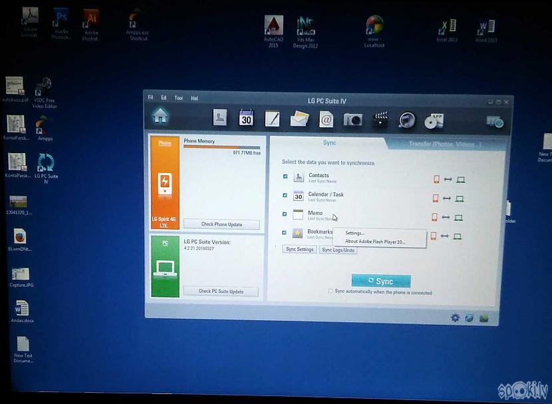The image size is (552, 404).
Task: Uncheck the Bookmarks sync checkbox
Action: click(x=284, y=232)
